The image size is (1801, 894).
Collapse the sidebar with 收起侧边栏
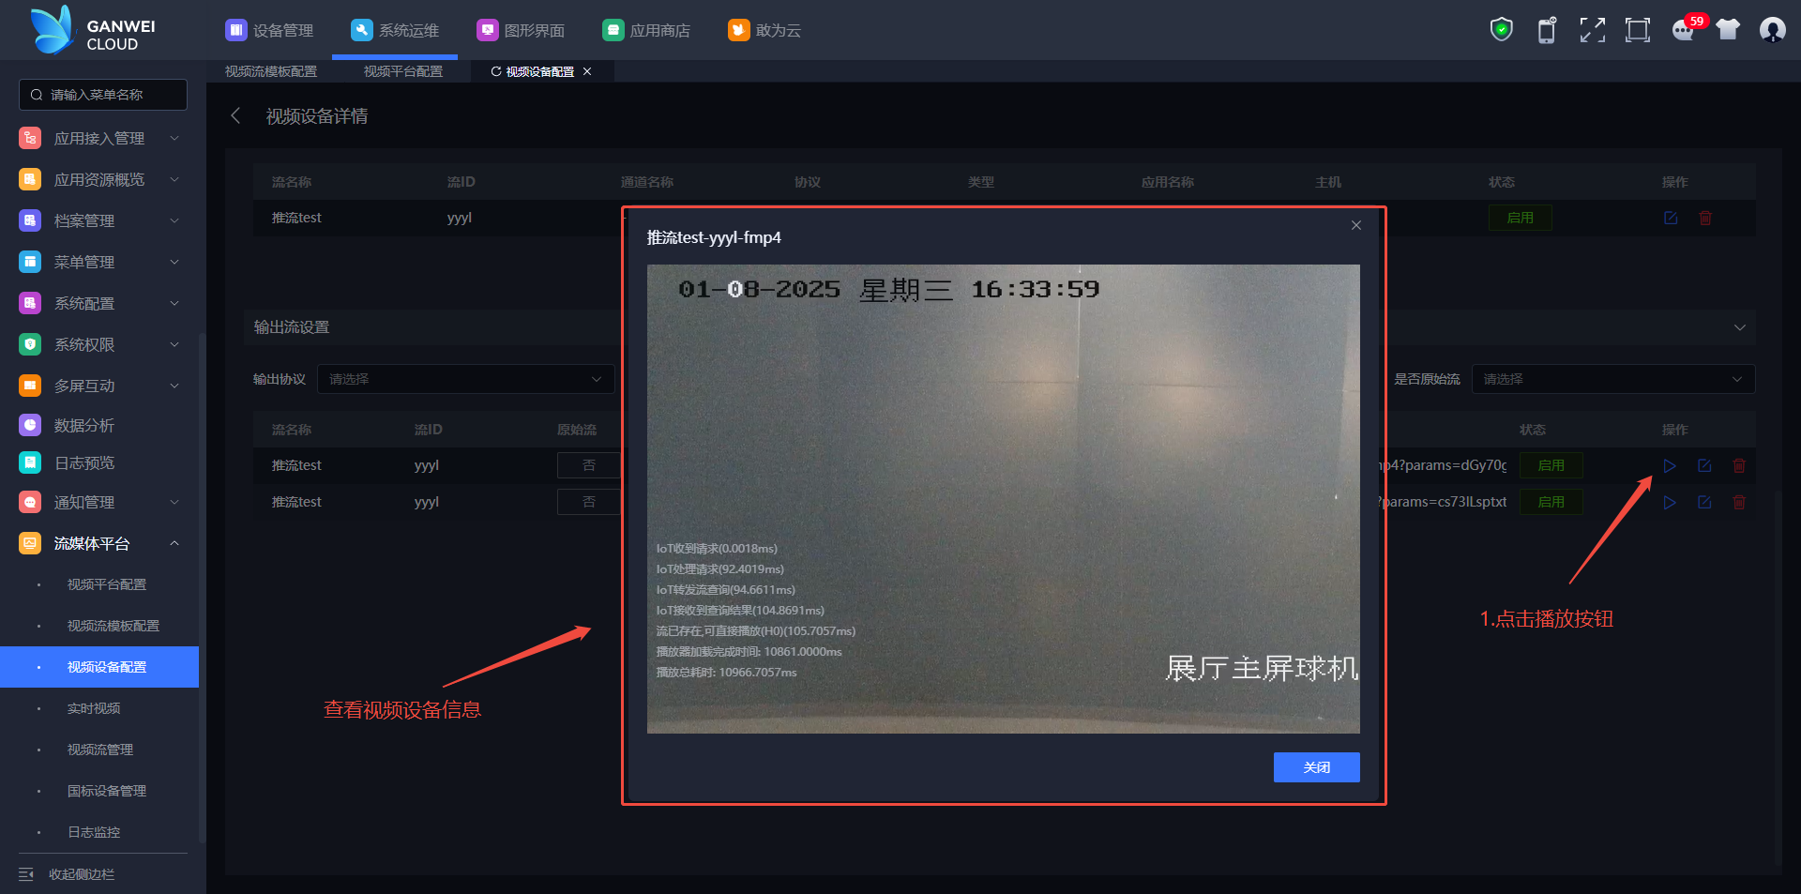[67, 874]
